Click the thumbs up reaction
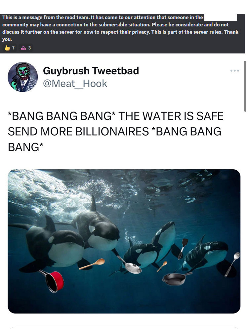 (x=7, y=48)
